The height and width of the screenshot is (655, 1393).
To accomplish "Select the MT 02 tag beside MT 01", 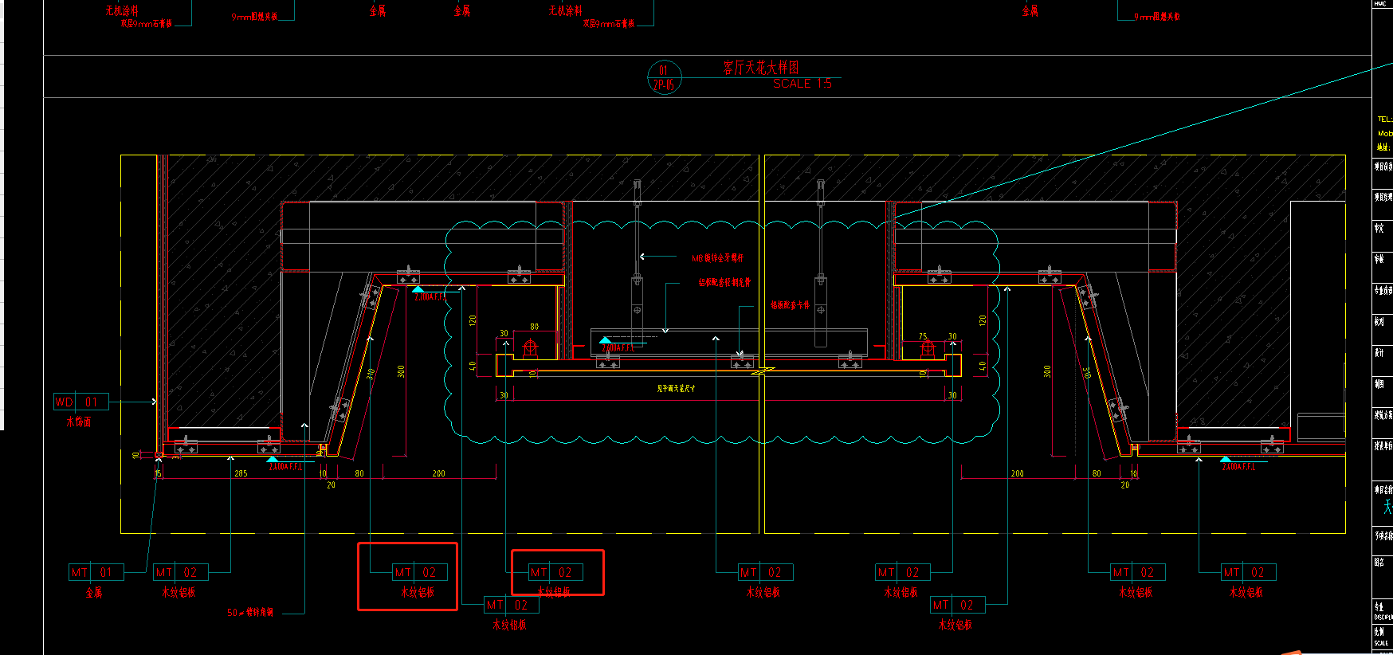I will pos(180,572).
